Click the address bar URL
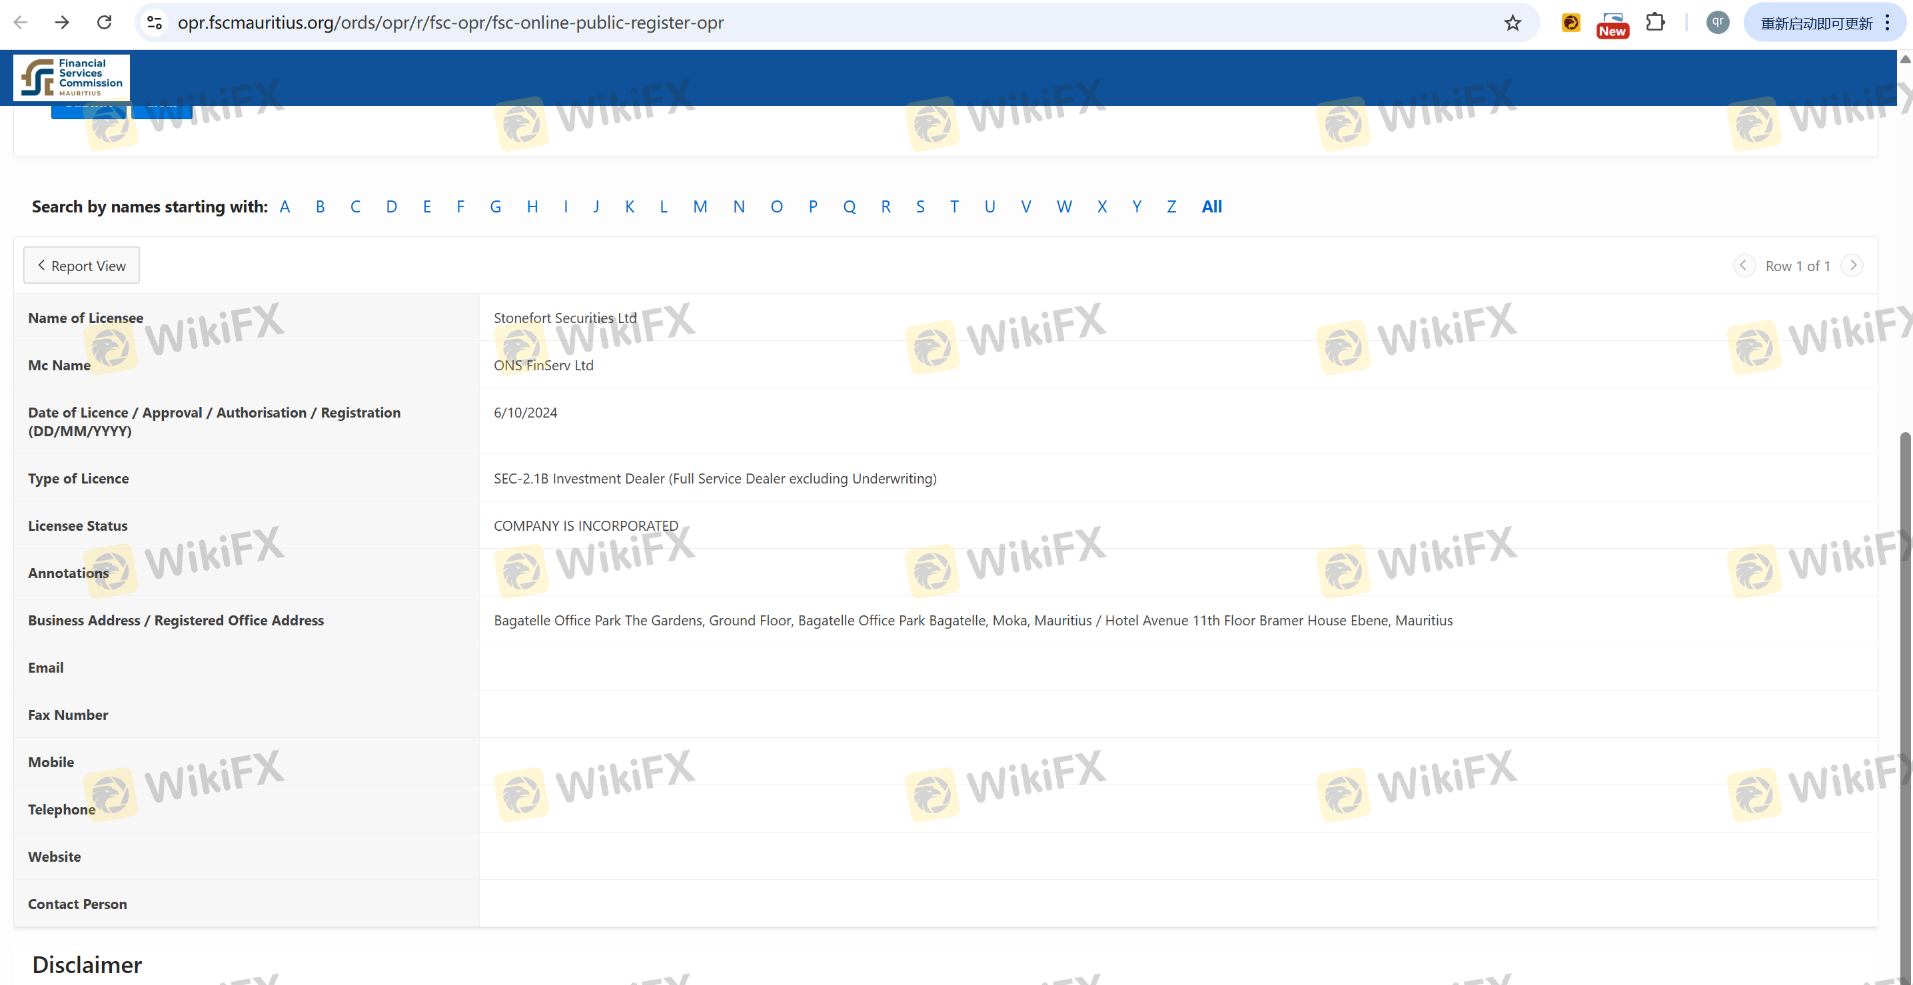 pos(450,22)
